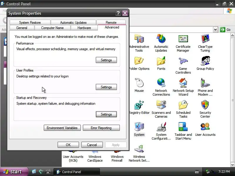This screenshot has height=176, width=235.
Task: Open Automatic Updates in Control Panel
Action: (161, 39)
